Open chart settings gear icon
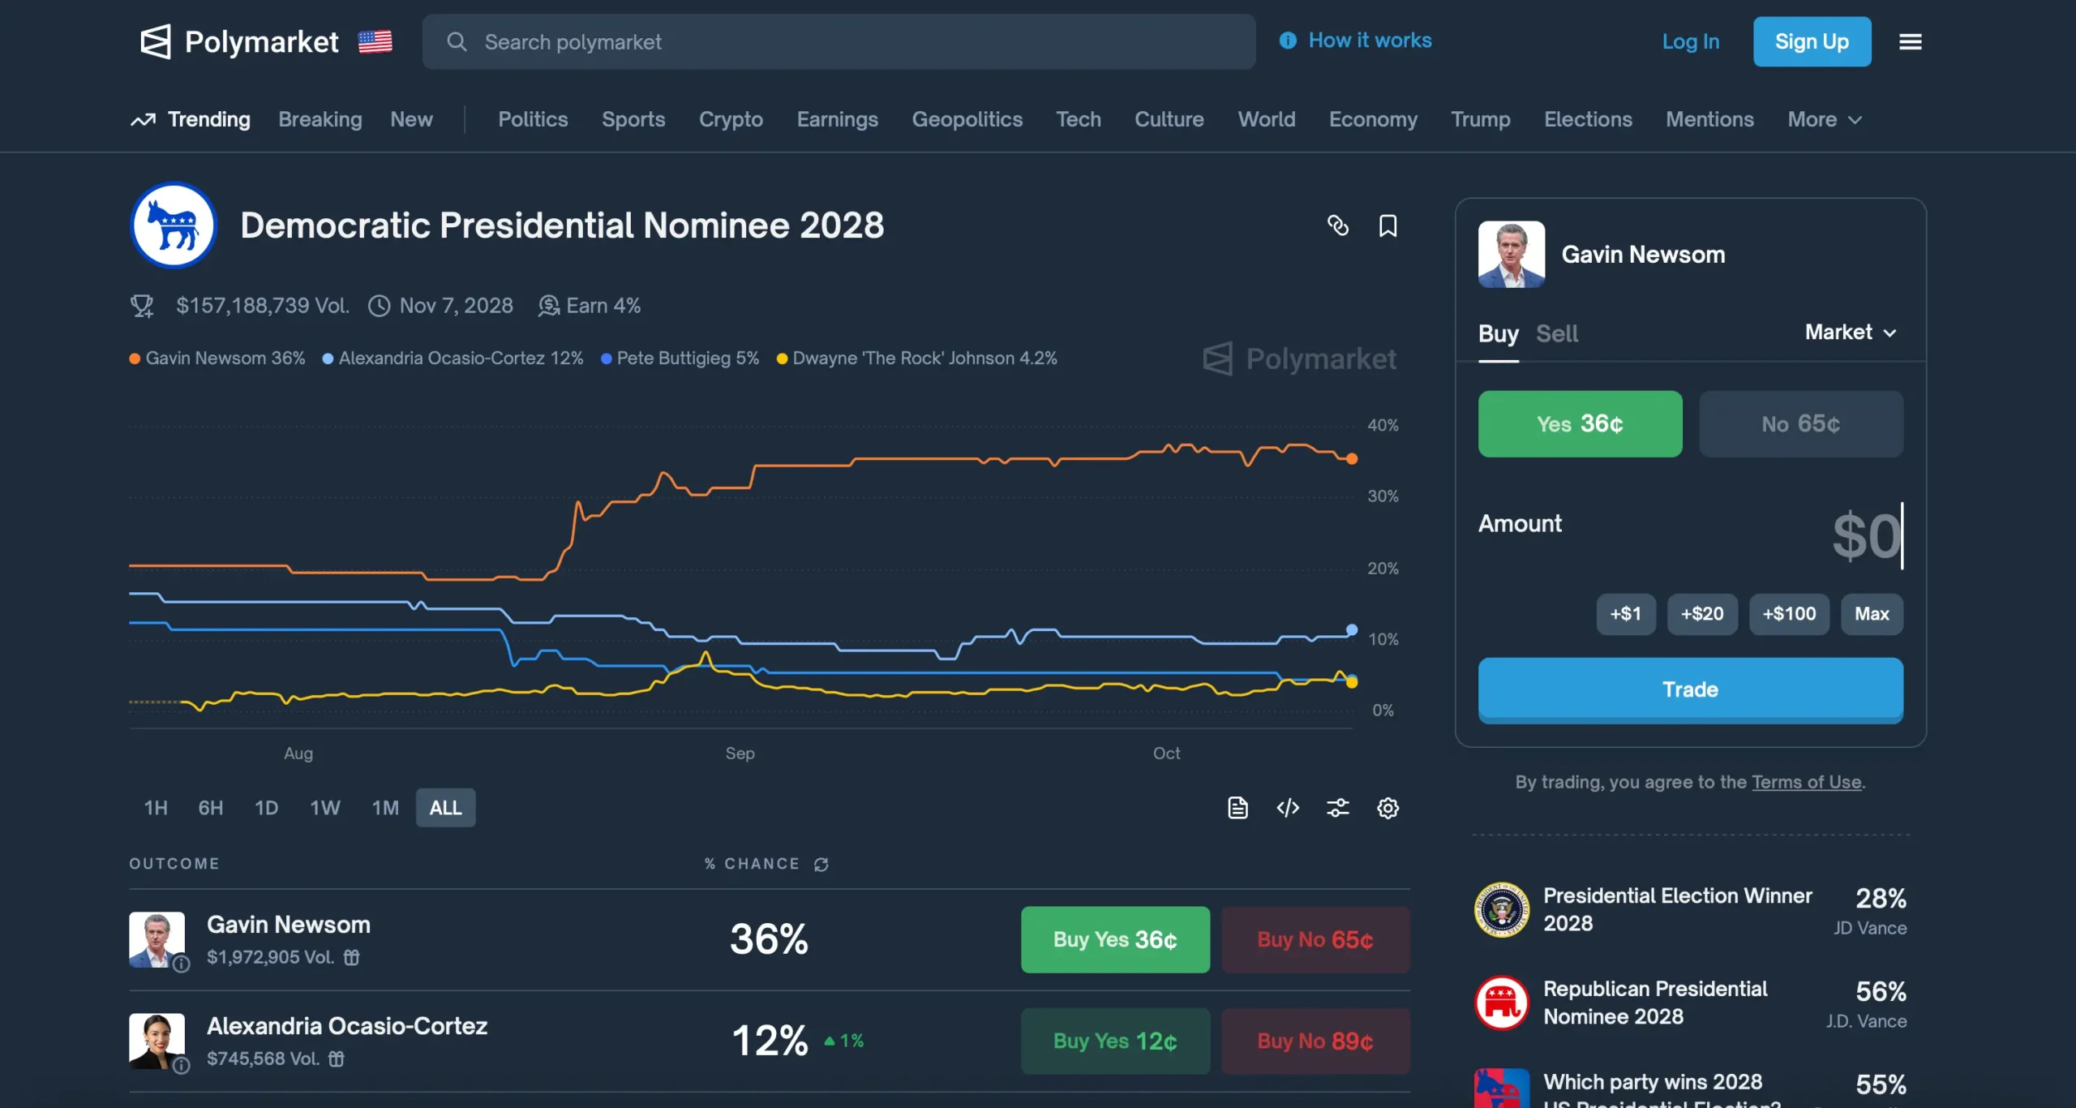 (1388, 808)
